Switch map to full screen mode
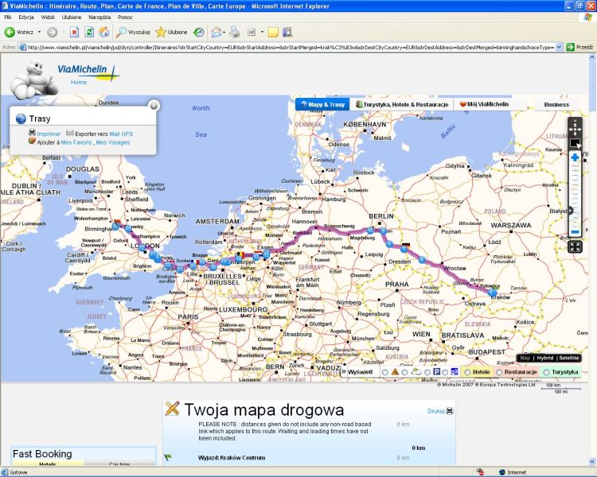This screenshot has height=477, width=597. coord(575,246)
